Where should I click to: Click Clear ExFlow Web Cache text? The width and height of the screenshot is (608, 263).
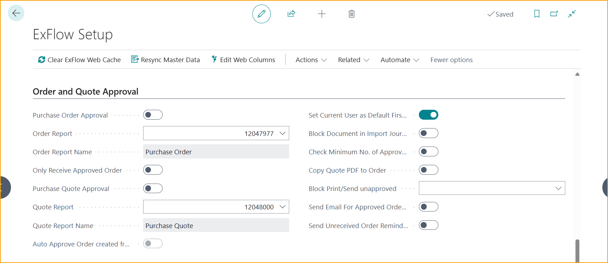(84, 60)
